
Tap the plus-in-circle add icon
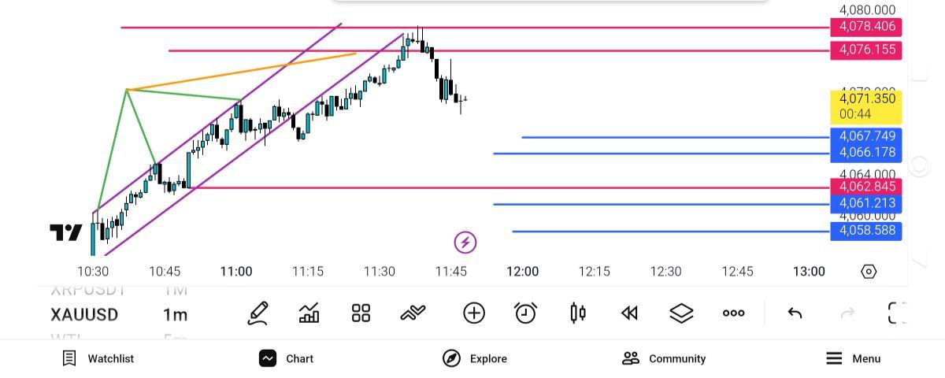tap(473, 313)
